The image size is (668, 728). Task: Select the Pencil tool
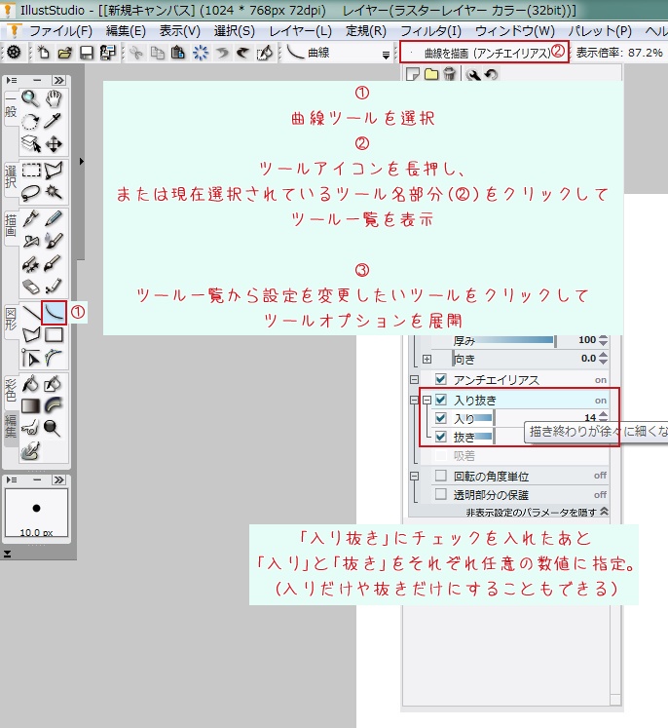(54, 218)
